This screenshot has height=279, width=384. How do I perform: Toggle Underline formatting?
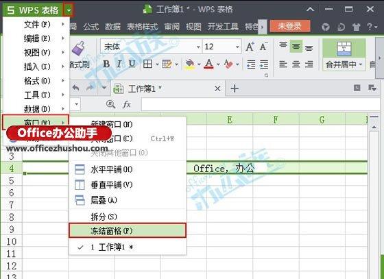coord(132,64)
